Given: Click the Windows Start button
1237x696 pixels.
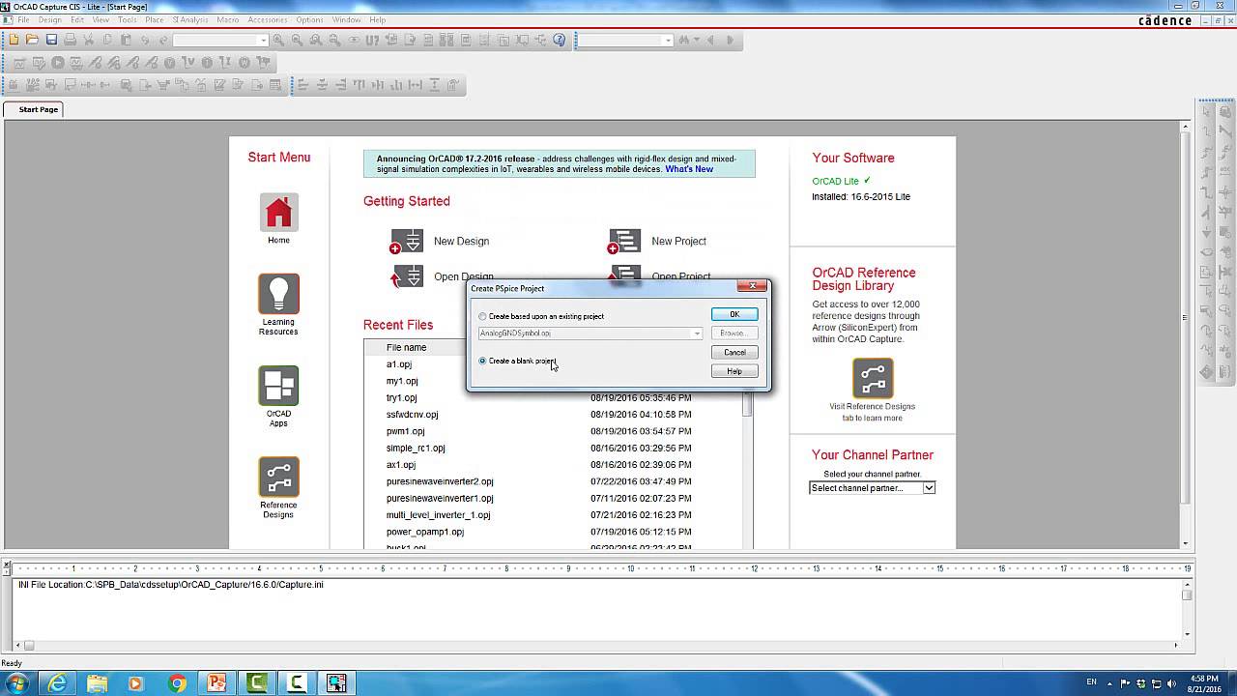Looking at the screenshot, I should pyautogui.click(x=16, y=683).
